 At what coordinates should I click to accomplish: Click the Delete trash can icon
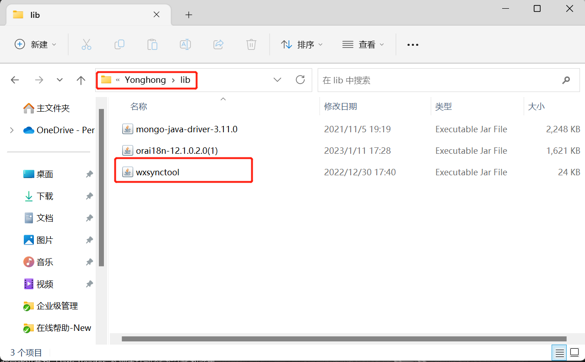click(251, 44)
